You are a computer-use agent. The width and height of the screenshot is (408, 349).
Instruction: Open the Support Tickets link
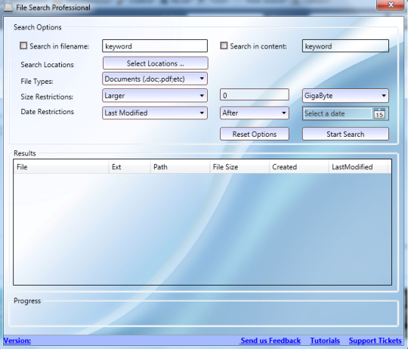click(376, 341)
